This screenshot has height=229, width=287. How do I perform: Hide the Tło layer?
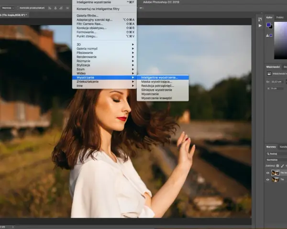tap(267, 180)
